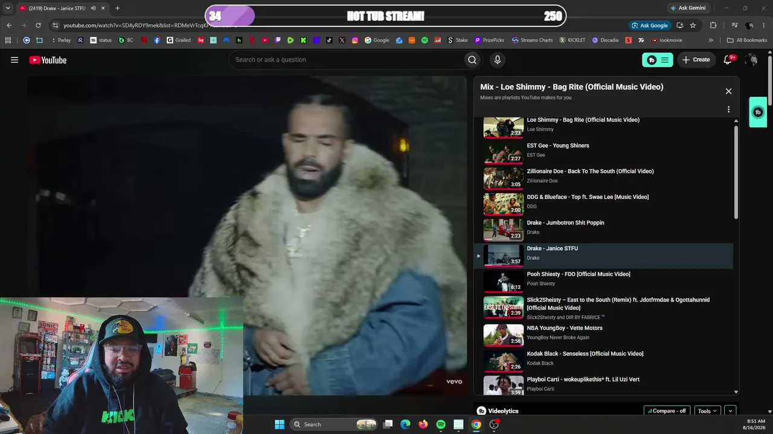Open the Facebook bookmark icon
The width and height of the screenshot is (773, 434).
pos(157,40)
